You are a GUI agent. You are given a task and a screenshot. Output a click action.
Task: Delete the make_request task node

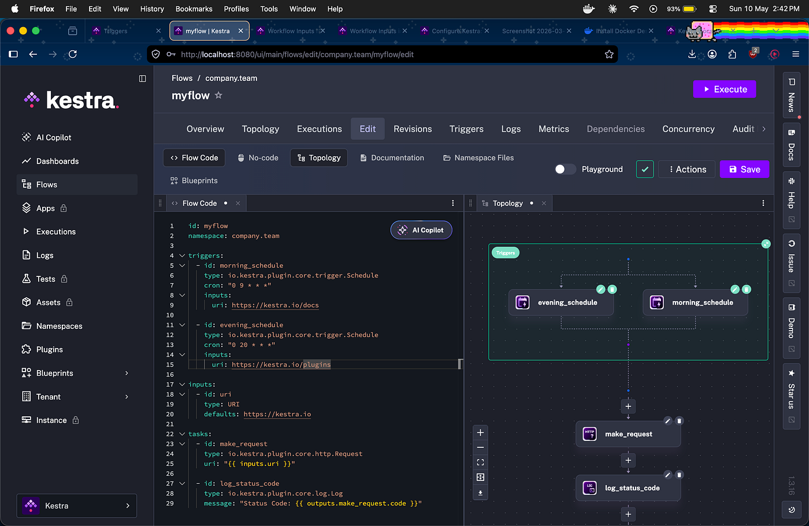tap(680, 421)
